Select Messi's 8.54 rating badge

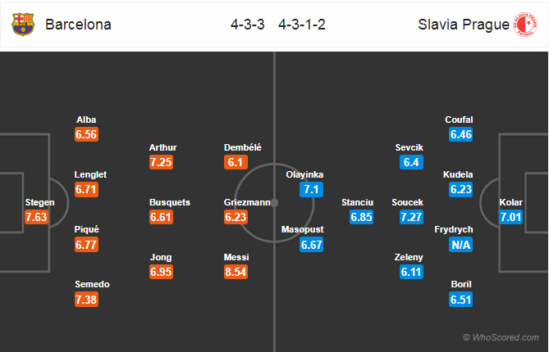click(236, 272)
